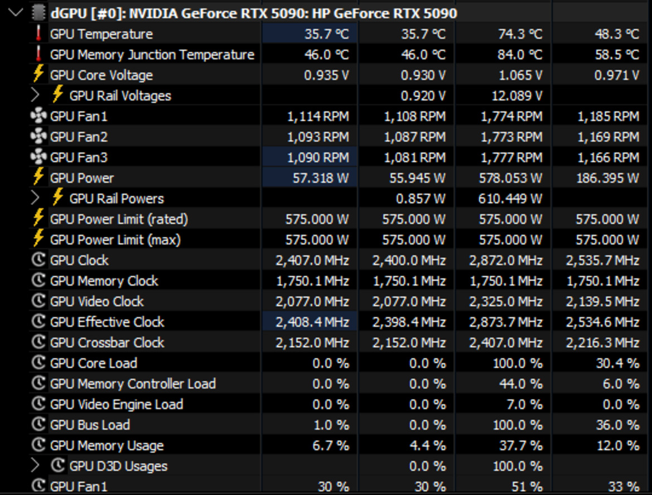
Task: Expand the GPU D3D Usages row
Action: point(35,465)
